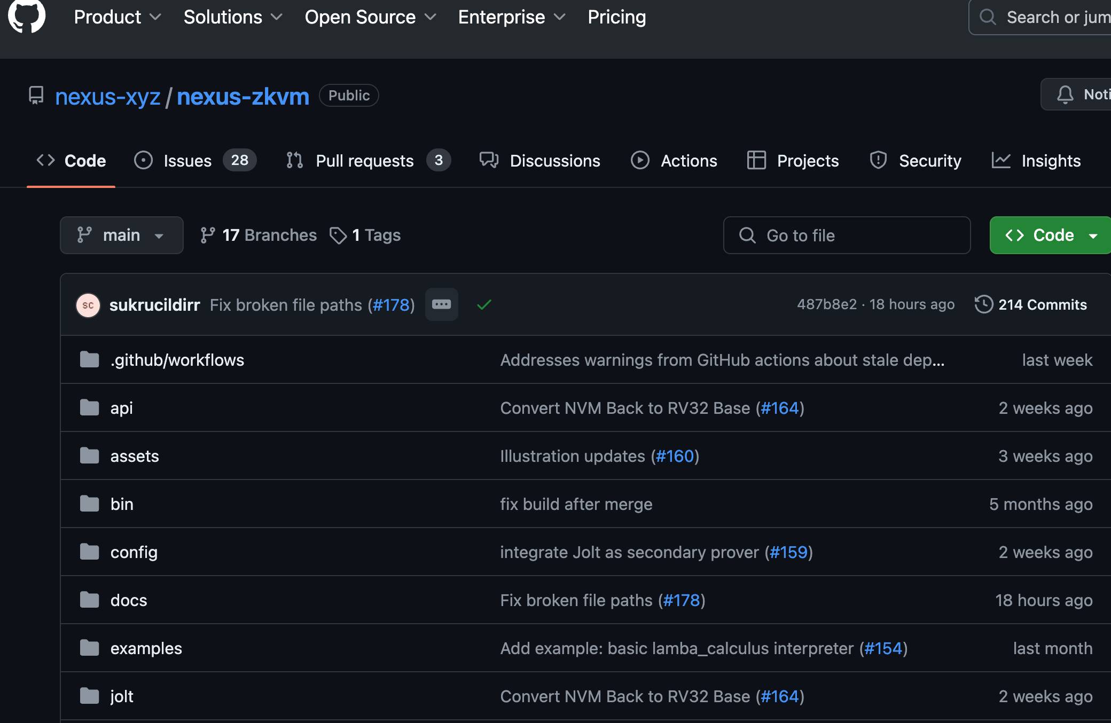This screenshot has height=723, width=1111.
Task: Click the tag icon beside 1 Tags
Action: coord(338,235)
